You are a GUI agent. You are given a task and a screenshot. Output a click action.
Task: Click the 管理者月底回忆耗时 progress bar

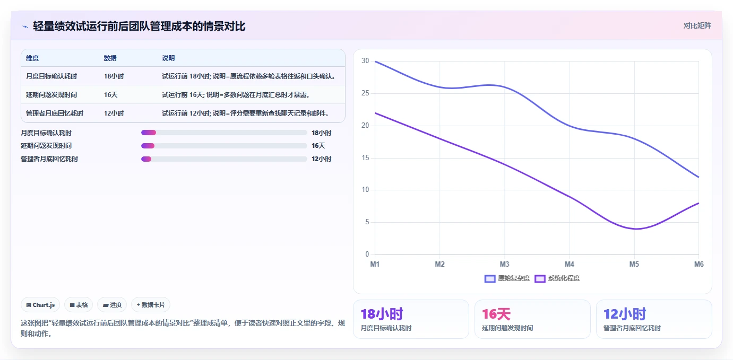coord(224,159)
